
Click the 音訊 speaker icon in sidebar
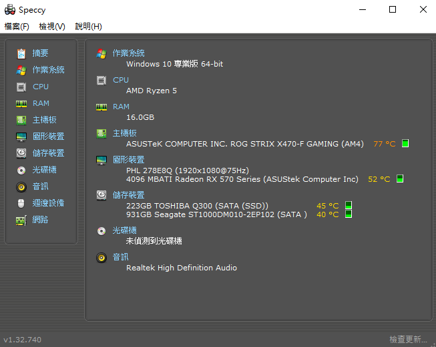[x=21, y=187]
